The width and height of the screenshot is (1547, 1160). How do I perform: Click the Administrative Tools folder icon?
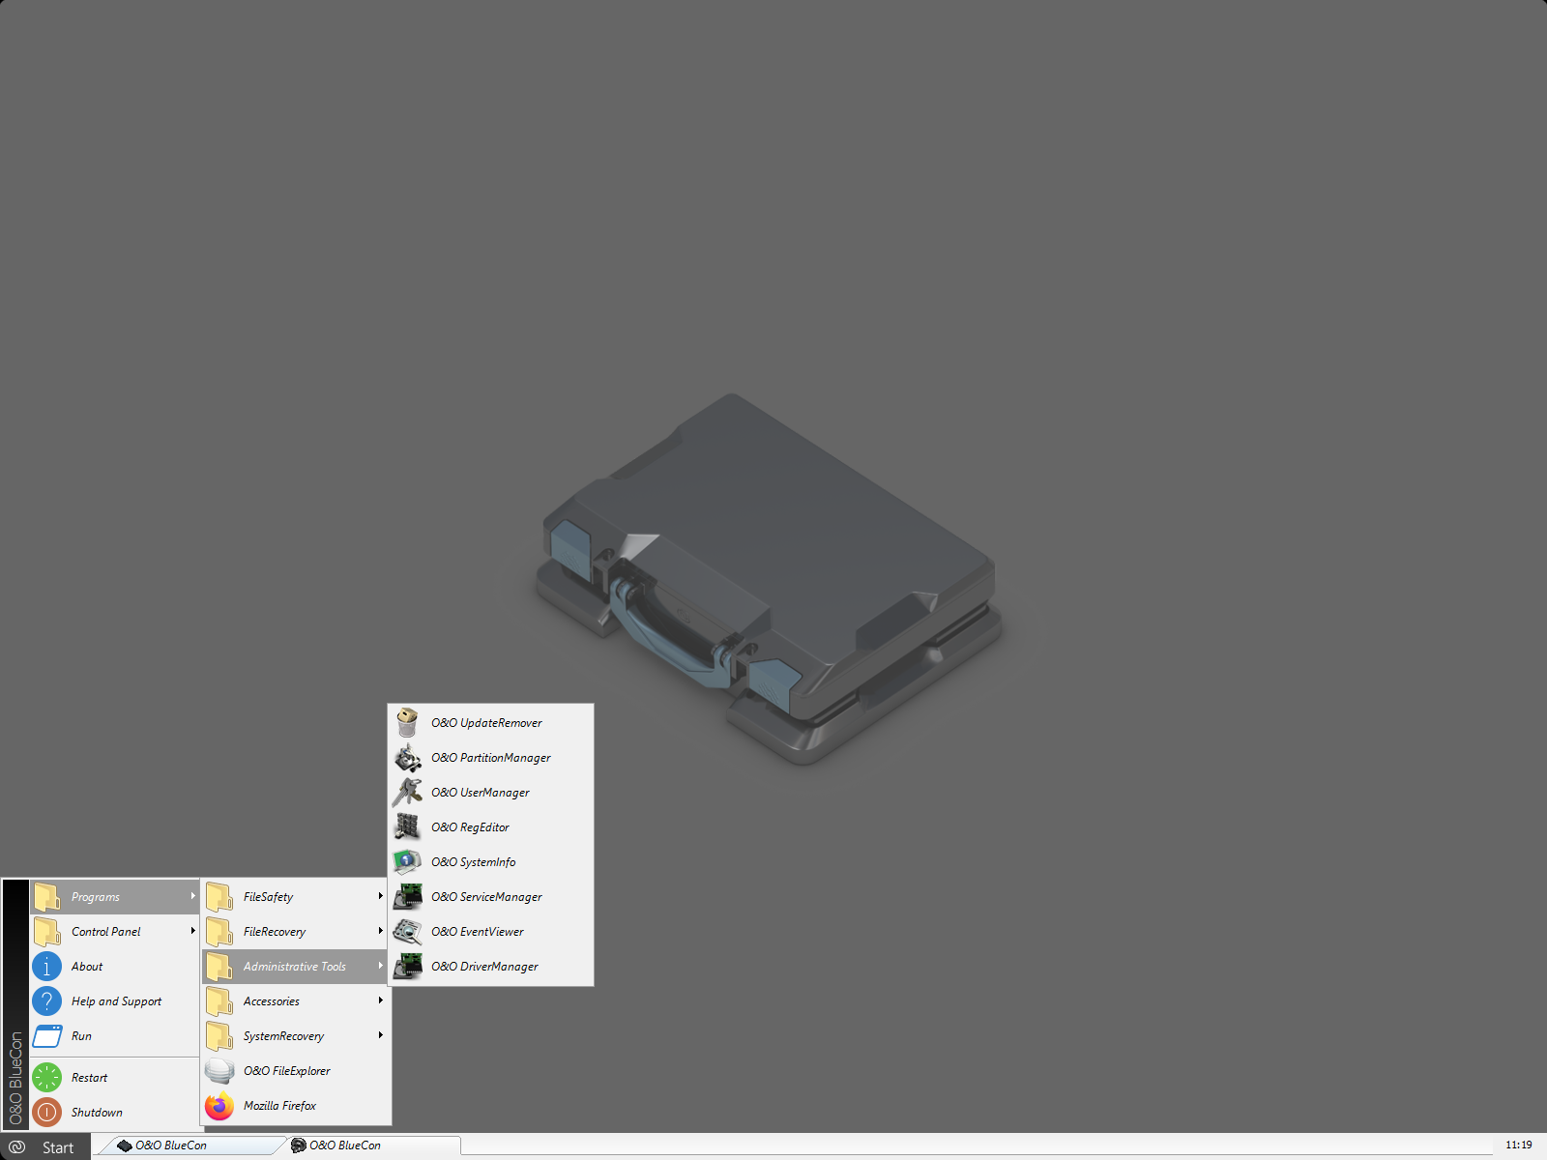(219, 966)
